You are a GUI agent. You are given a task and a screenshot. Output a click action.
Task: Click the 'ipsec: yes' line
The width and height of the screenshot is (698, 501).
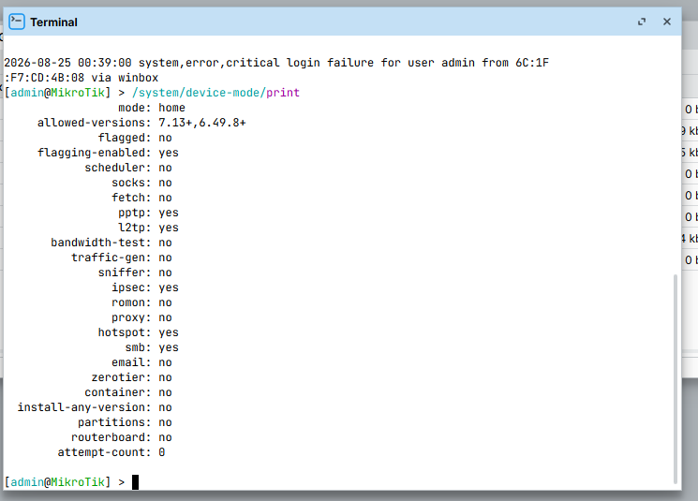tap(145, 287)
